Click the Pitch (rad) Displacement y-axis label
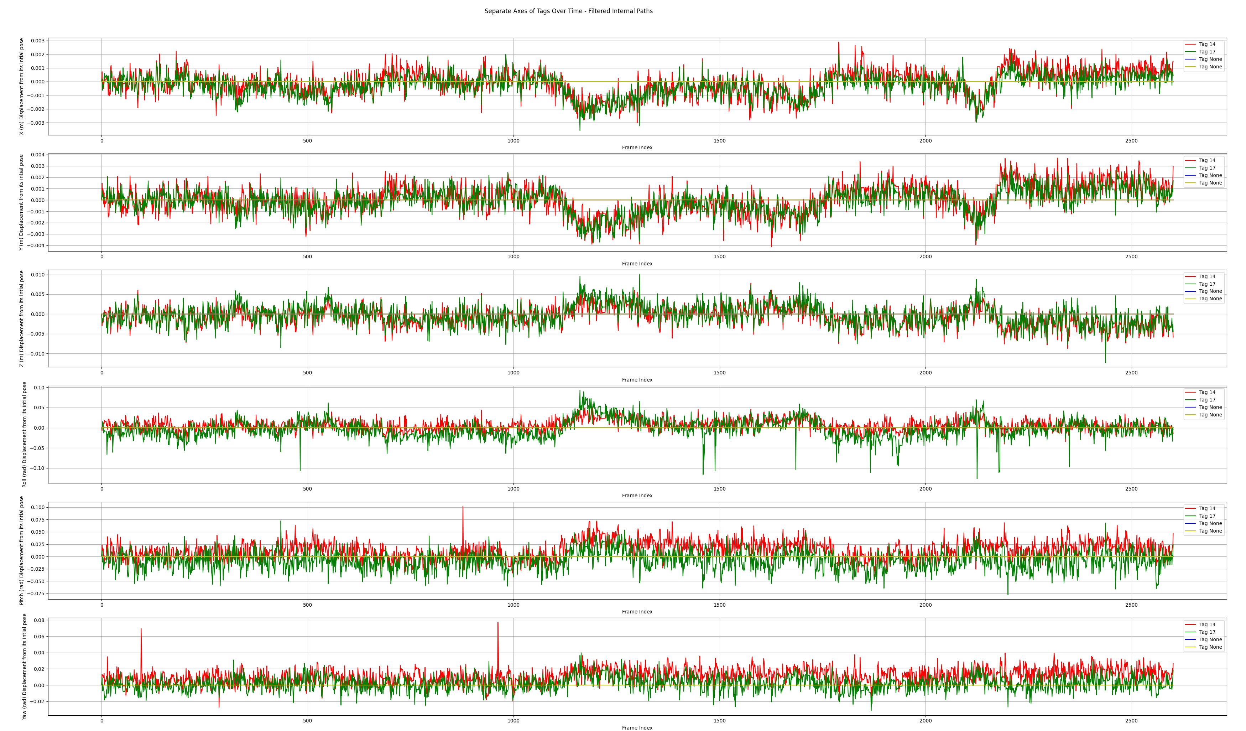The image size is (1246, 731). click(x=21, y=550)
